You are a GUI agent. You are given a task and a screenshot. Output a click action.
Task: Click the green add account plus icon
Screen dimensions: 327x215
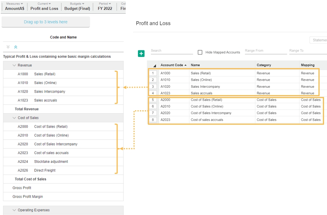coord(141,54)
